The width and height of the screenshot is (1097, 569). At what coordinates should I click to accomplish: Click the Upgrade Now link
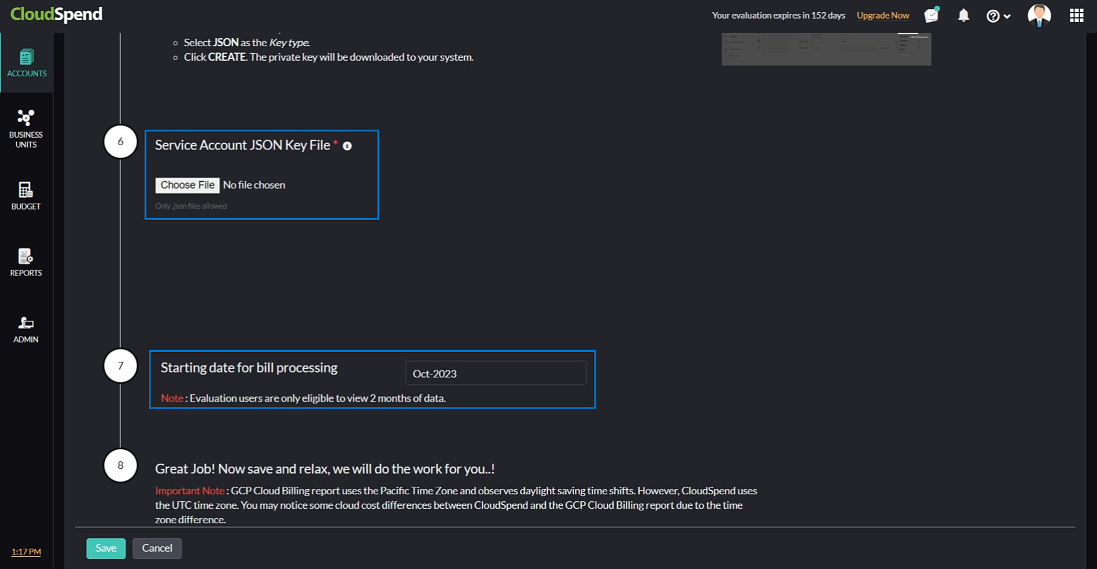[x=882, y=16]
